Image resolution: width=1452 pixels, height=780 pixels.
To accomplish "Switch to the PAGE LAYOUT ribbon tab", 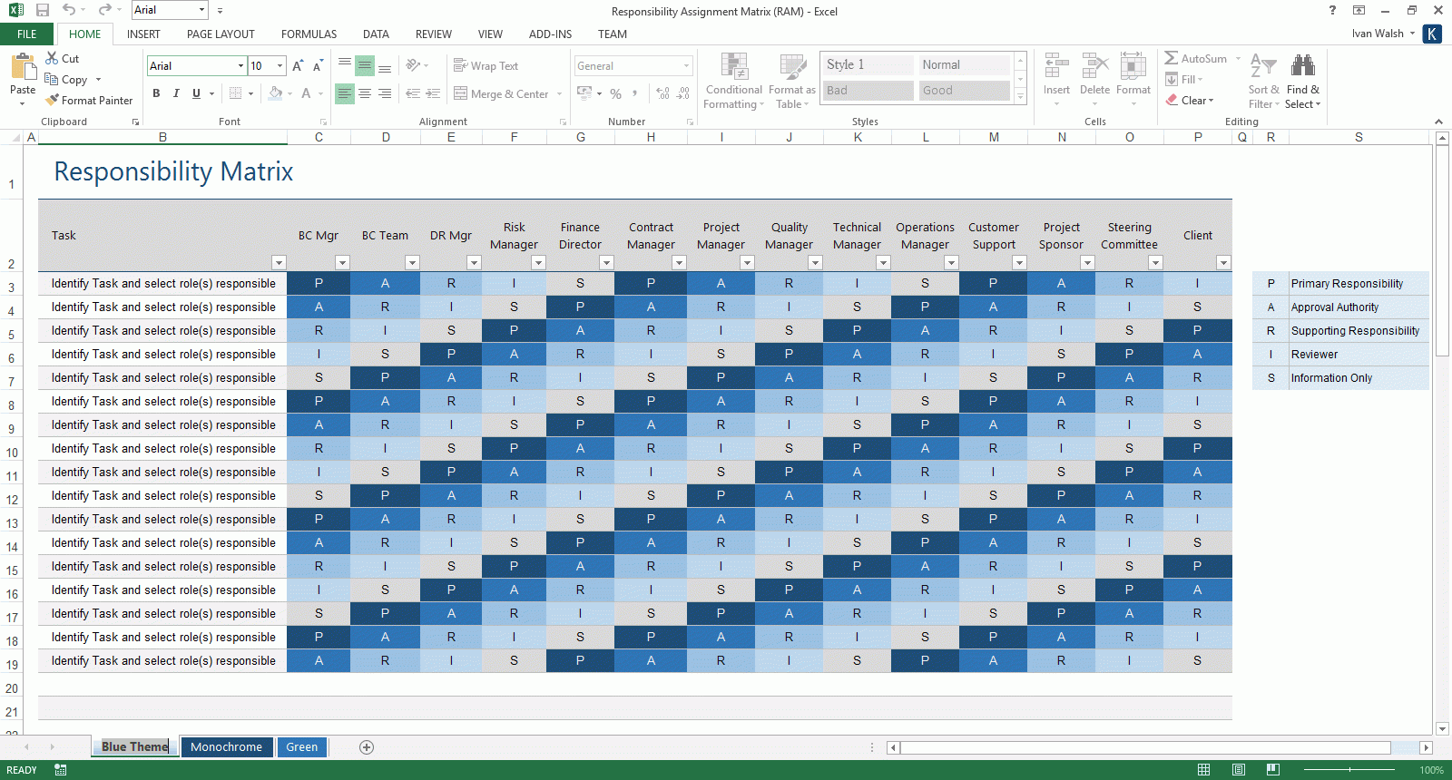I will click(221, 34).
